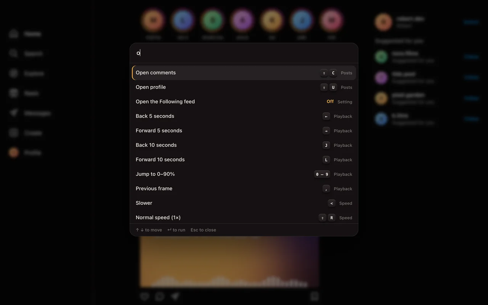Screen dimensions: 488x305
Task: Choose the Forward 5 seconds command
Action: [x=244, y=131]
